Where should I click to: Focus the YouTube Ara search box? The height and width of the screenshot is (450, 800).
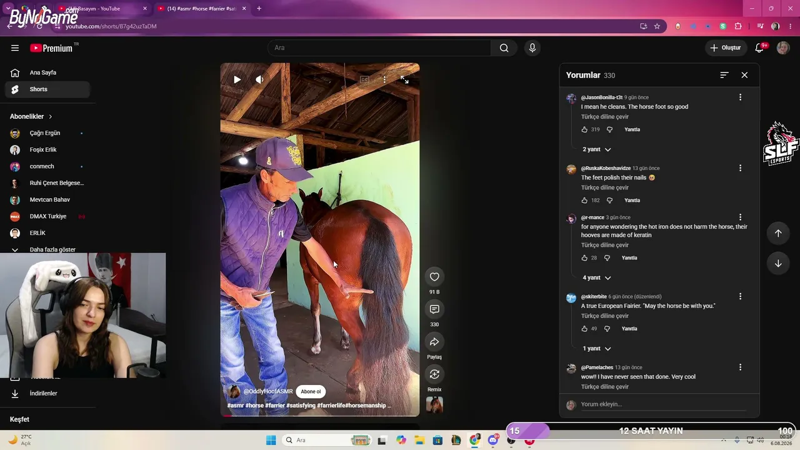(379, 48)
